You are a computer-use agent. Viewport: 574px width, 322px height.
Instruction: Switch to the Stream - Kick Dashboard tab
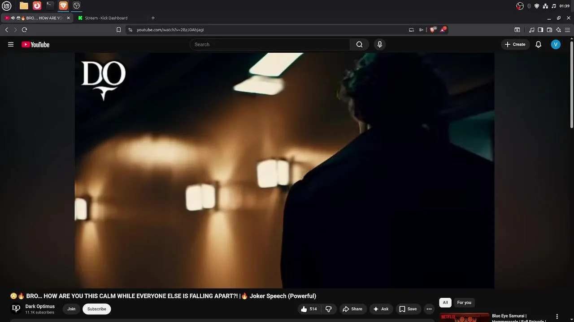click(x=106, y=18)
